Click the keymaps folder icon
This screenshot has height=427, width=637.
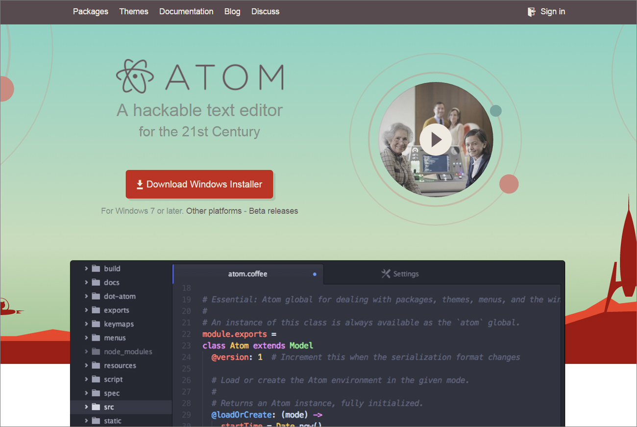96,324
